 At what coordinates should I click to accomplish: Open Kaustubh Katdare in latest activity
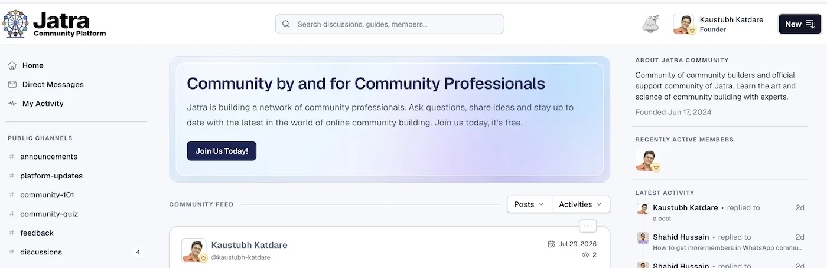(x=685, y=208)
